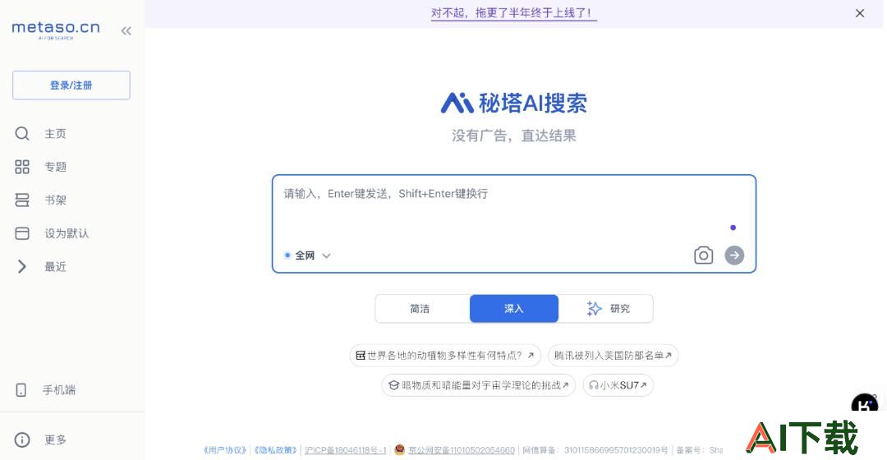Select 设为默认 in the sidebar

coord(67,233)
